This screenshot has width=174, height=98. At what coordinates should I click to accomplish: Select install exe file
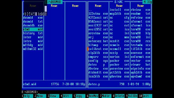(x=120, y=10)
